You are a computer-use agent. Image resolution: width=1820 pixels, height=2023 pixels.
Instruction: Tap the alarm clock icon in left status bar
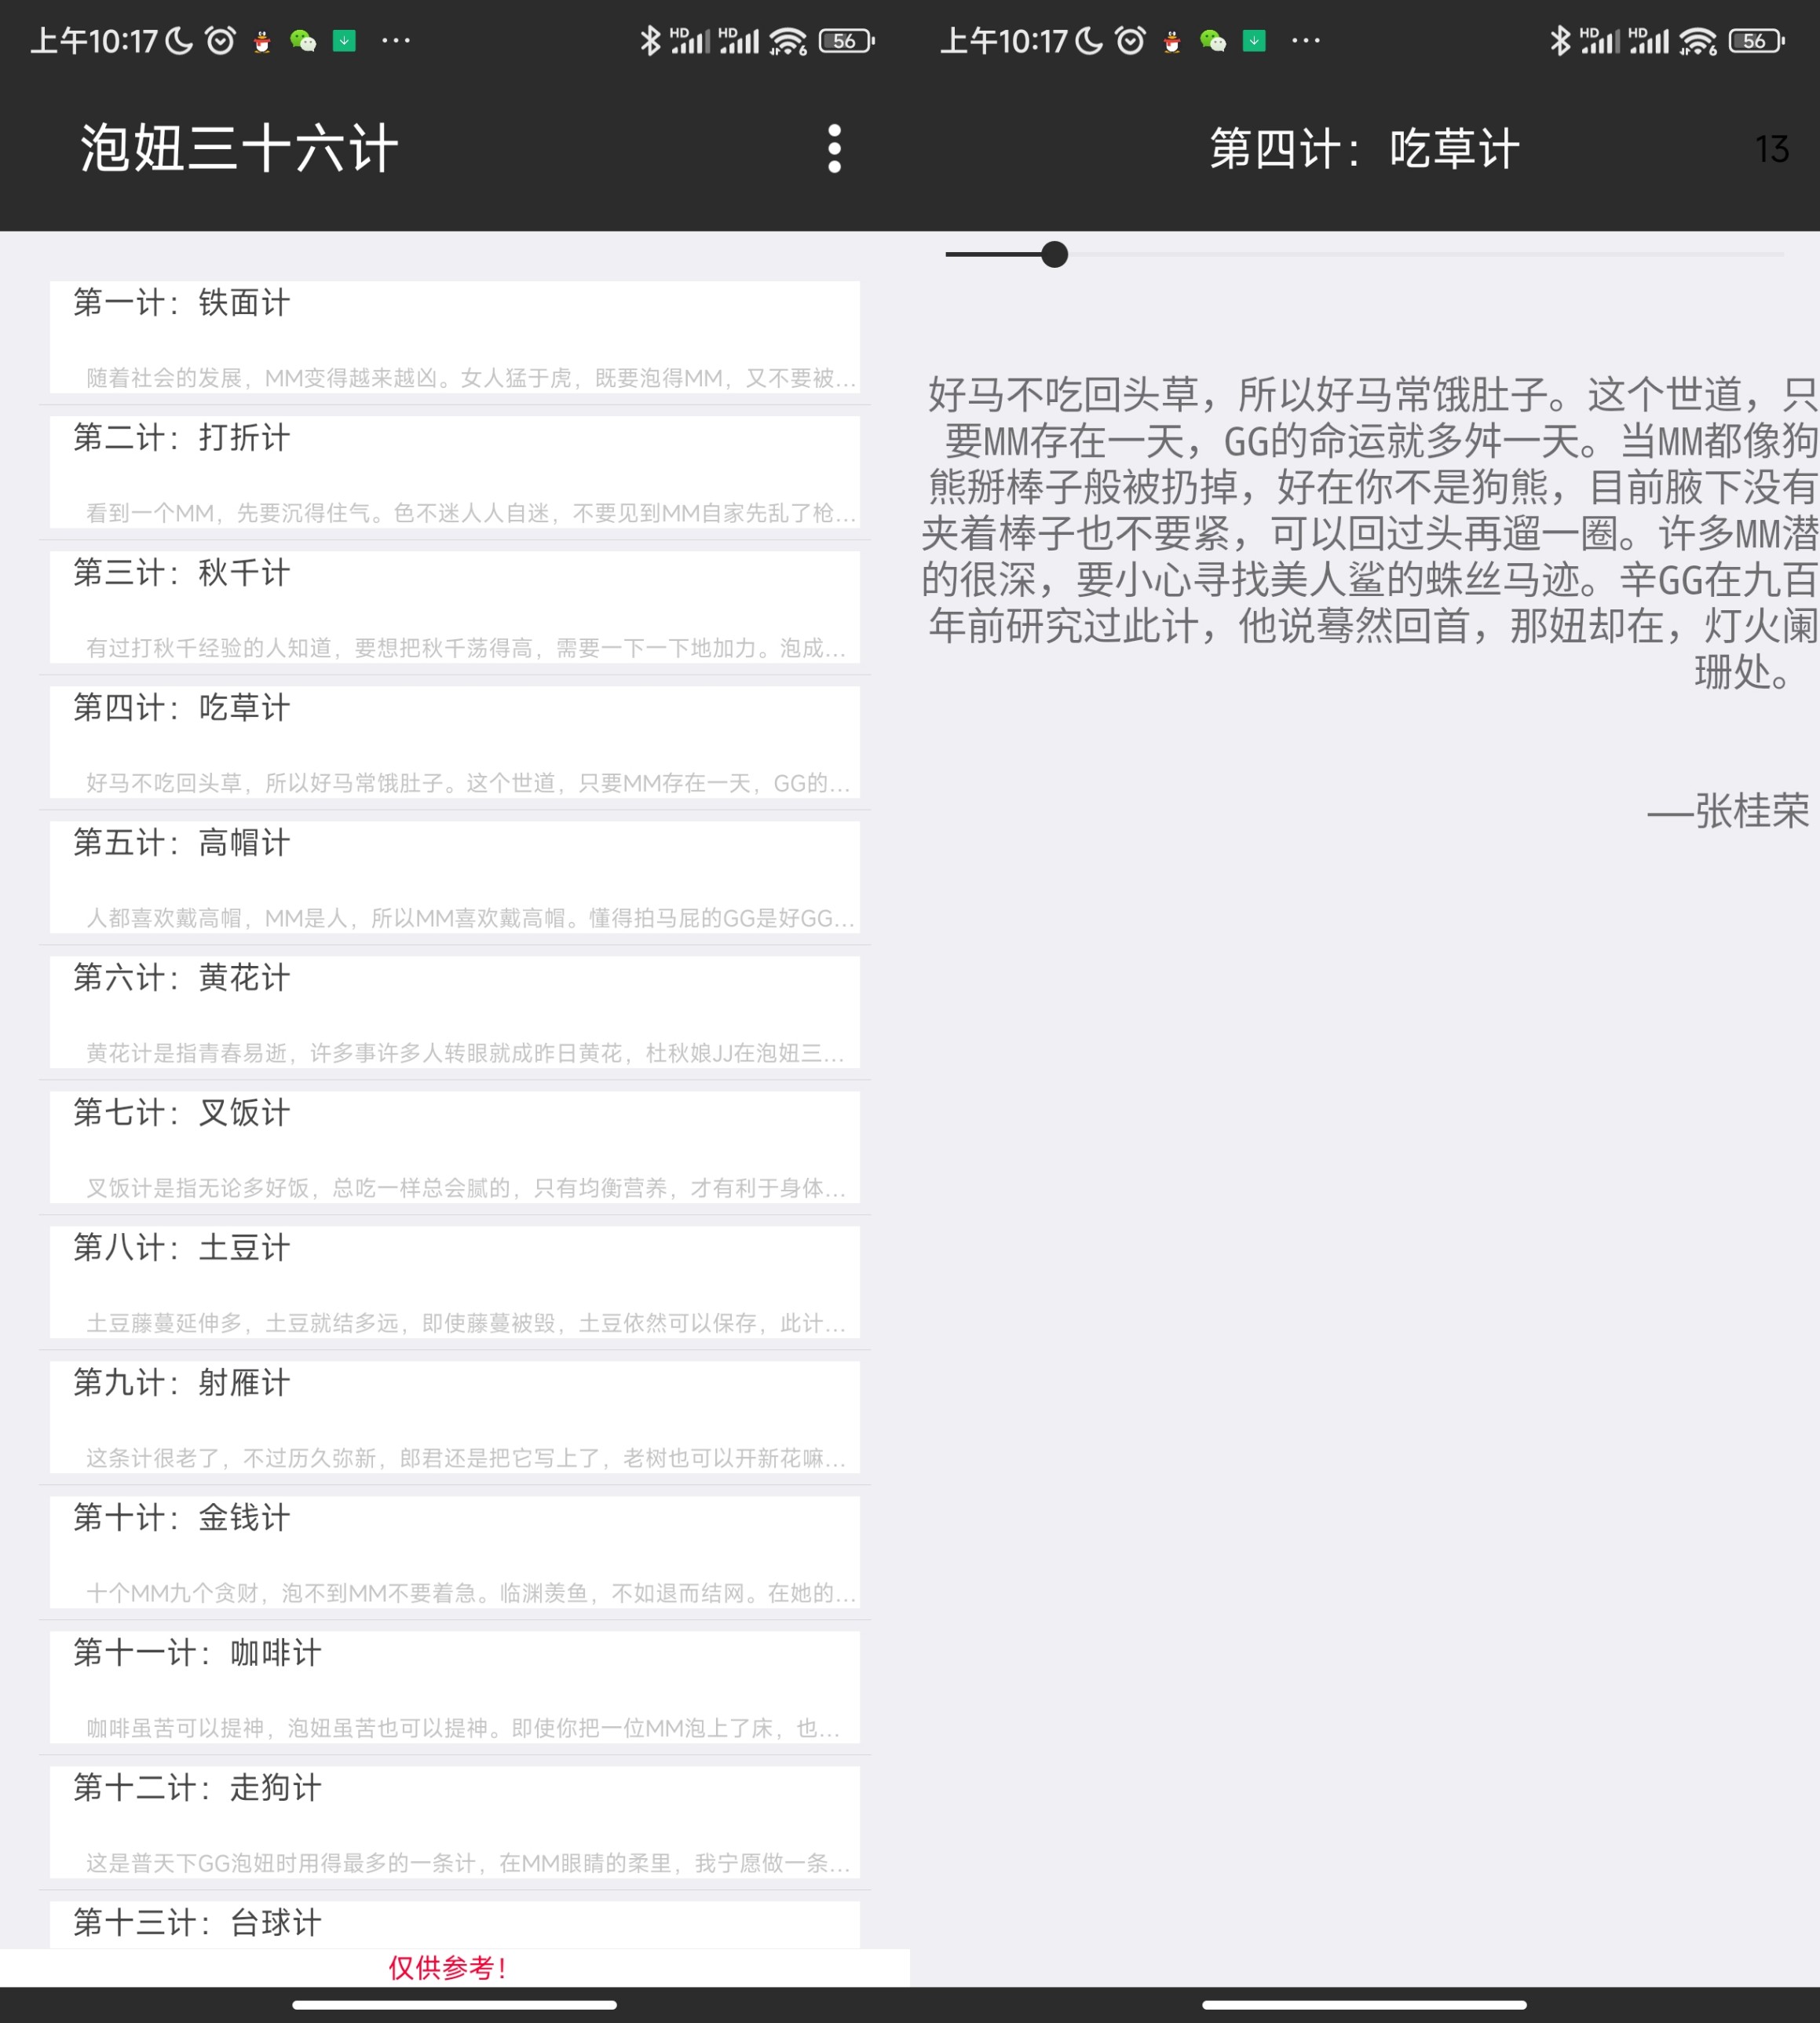coord(220,40)
